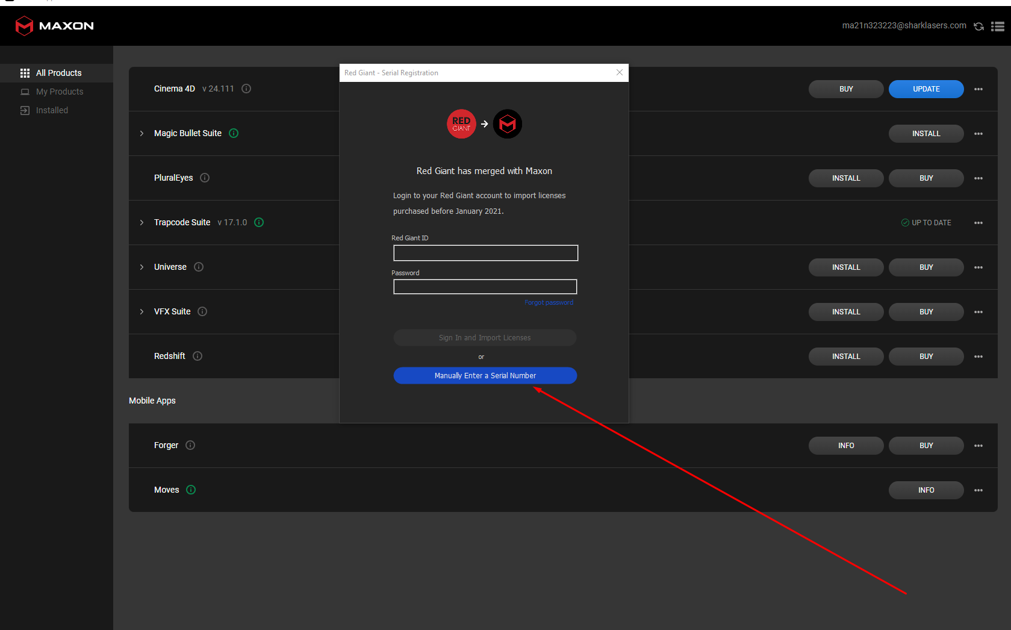Open more options for Universe row
1011x630 pixels.
[978, 267]
